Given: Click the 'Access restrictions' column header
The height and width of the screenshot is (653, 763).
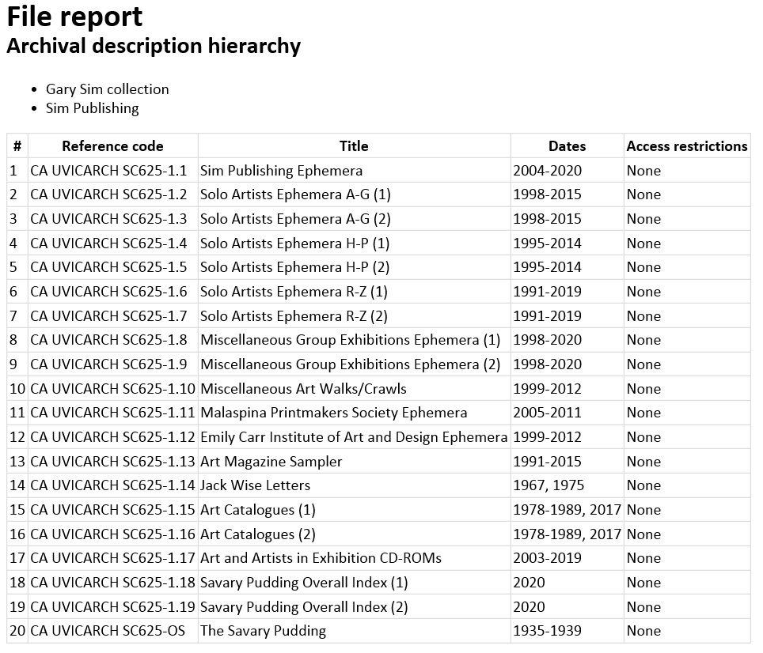Looking at the screenshot, I should 686,146.
